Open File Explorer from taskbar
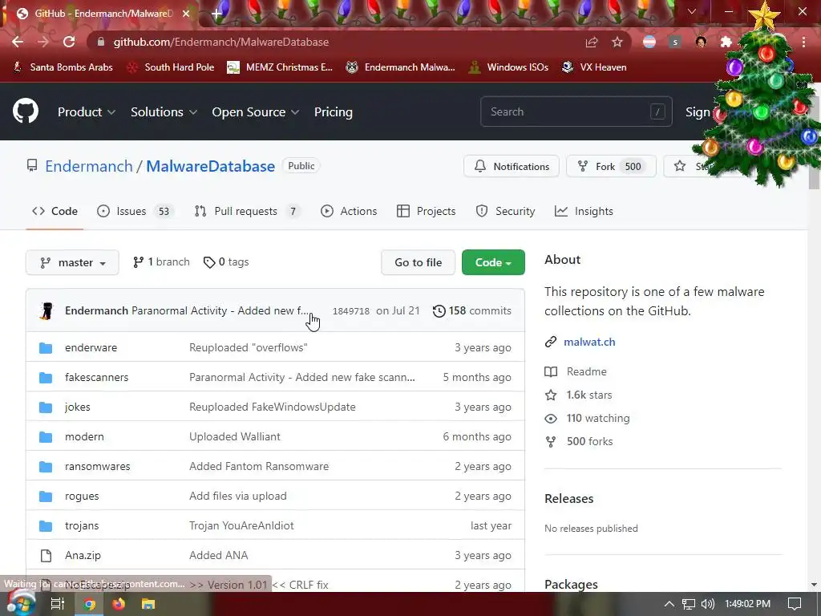Image resolution: width=821 pixels, height=616 pixels. 148,604
